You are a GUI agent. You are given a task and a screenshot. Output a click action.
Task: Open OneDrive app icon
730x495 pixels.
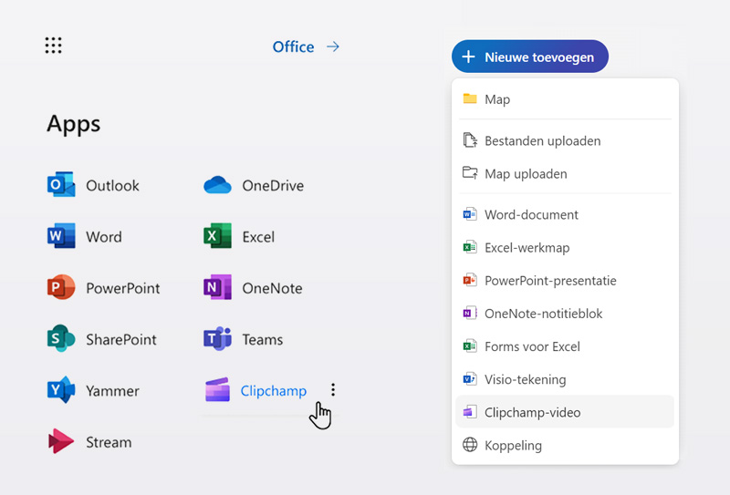[x=217, y=186]
